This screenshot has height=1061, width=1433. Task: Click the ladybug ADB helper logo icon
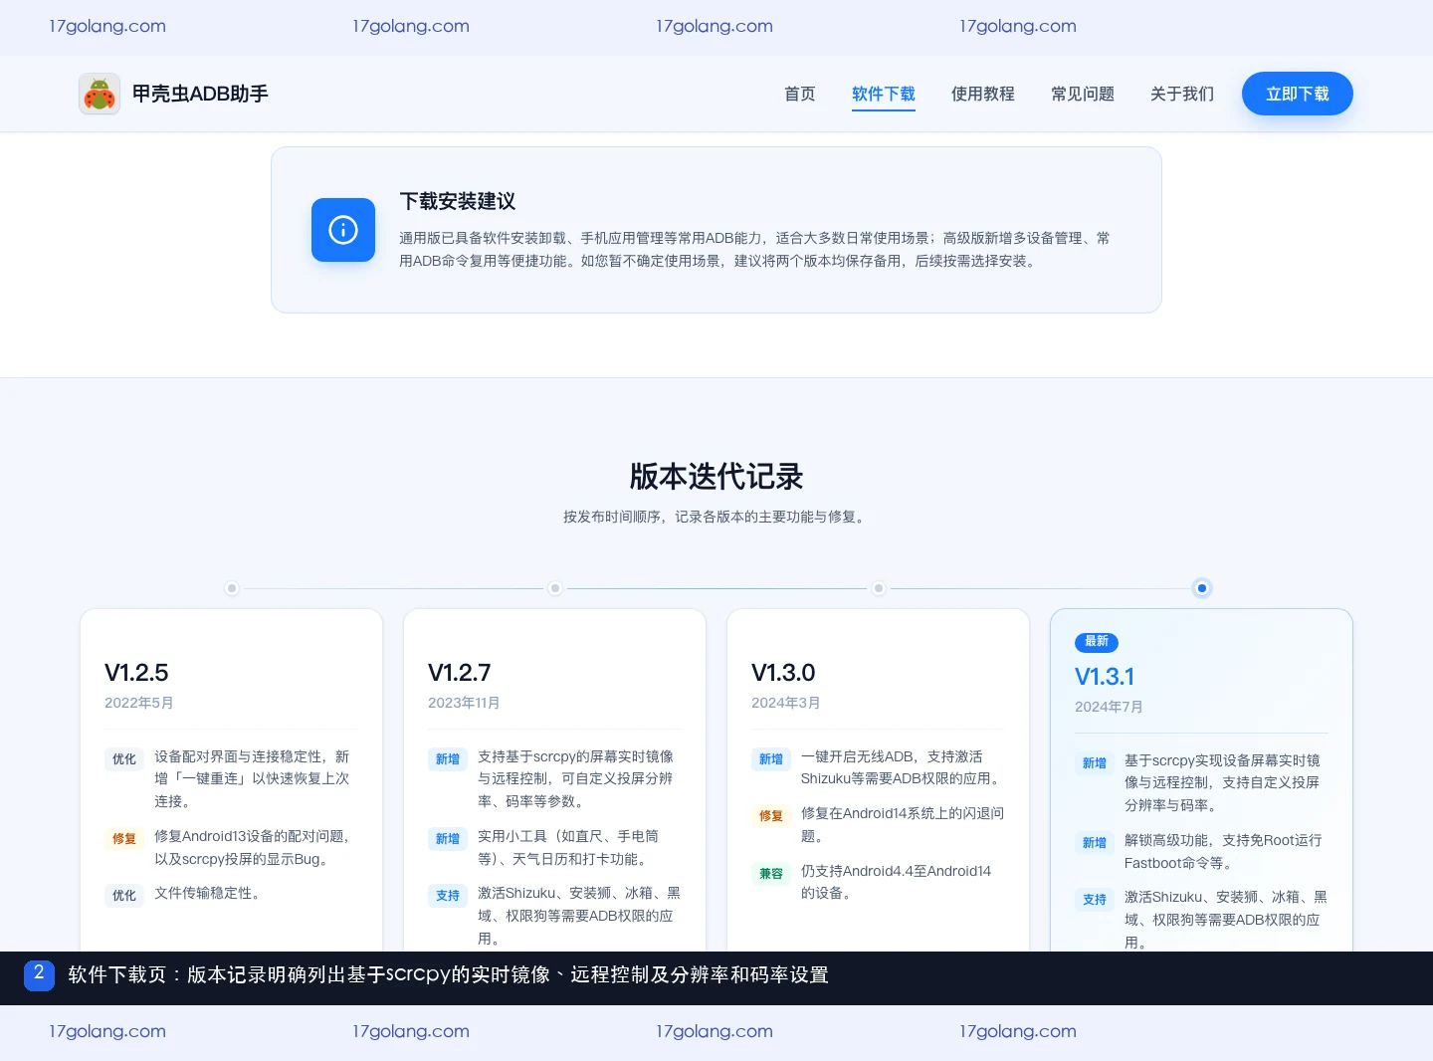click(100, 94)
